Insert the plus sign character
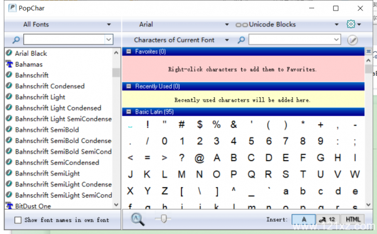377x234 pixels. point(320,125)
